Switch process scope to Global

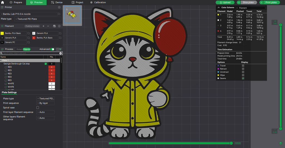19,49
